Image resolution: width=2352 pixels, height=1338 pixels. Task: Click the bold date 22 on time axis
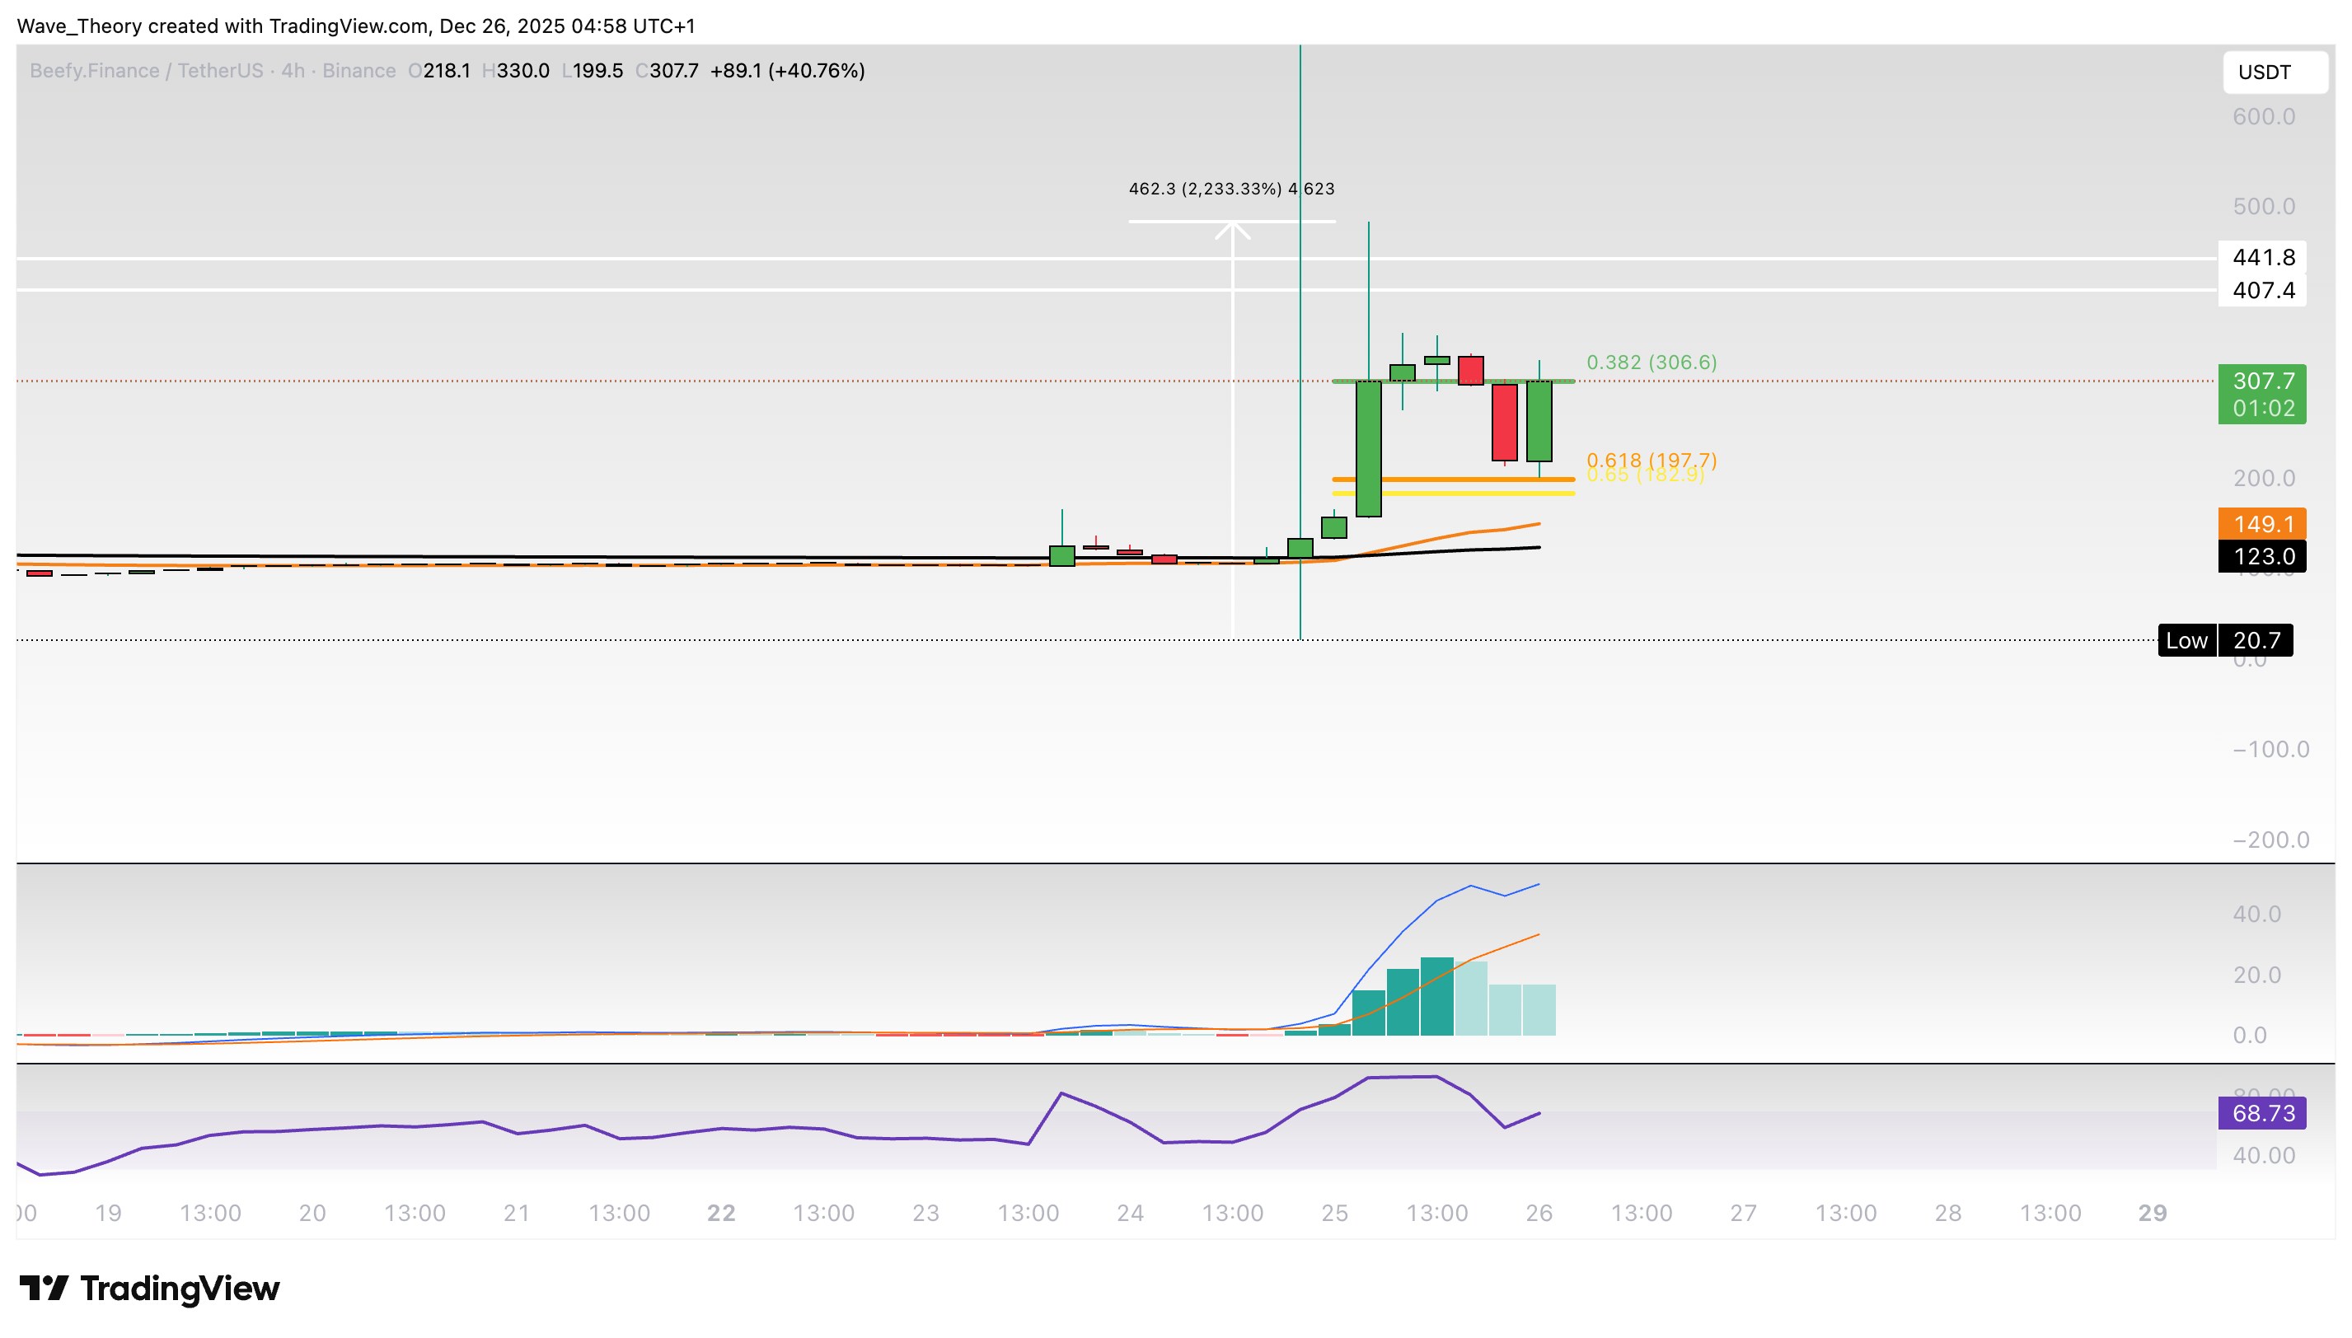719,1211
